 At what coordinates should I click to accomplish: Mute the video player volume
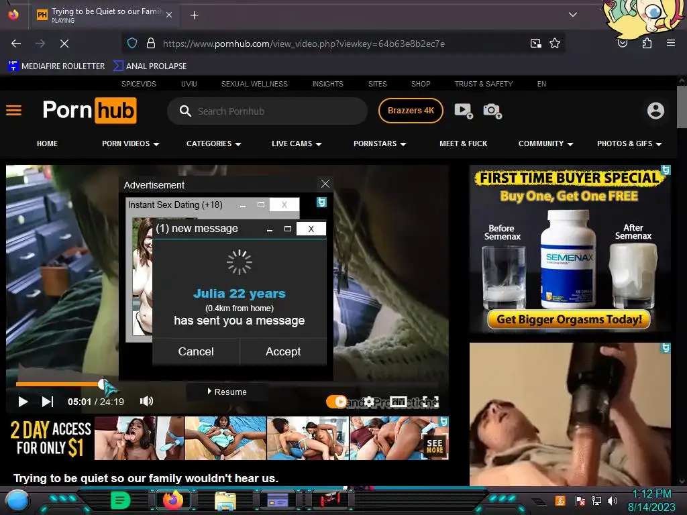point(146,401)
